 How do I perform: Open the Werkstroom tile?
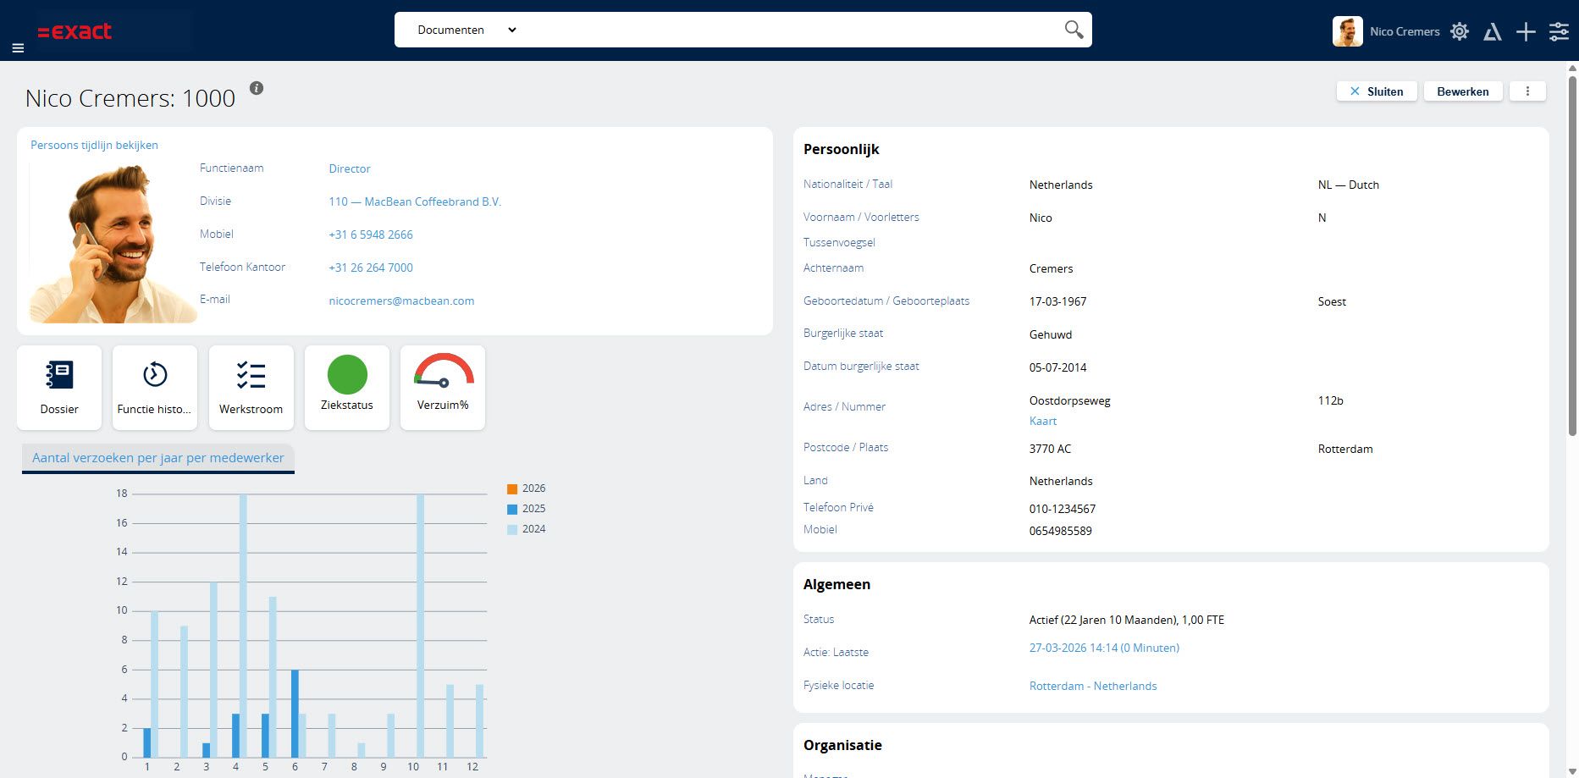[251, 388]
